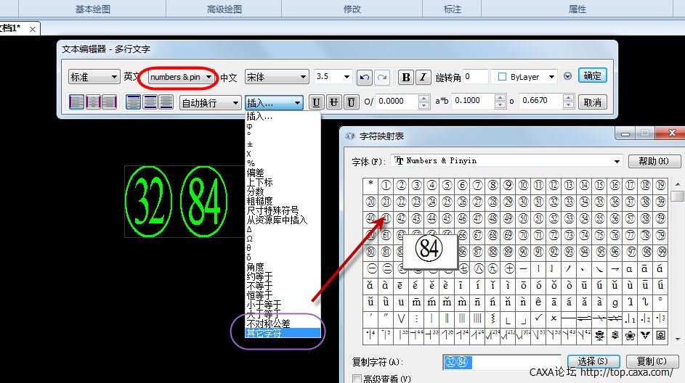Image resolution: width=685 pixels, height=383 pixels.
Task: Open the 标准 text style dropdown
Action: click(94, 77)
